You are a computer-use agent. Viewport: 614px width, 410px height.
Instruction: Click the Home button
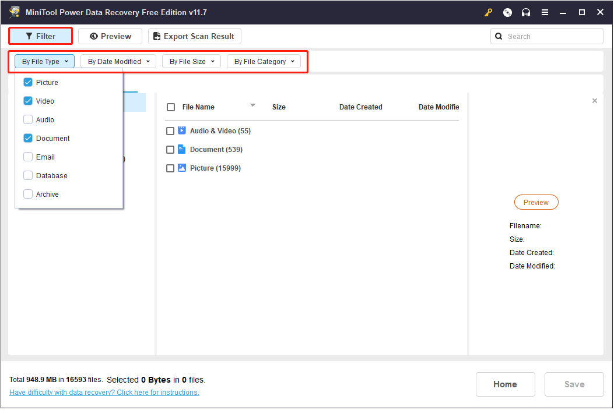pos(506,384)
